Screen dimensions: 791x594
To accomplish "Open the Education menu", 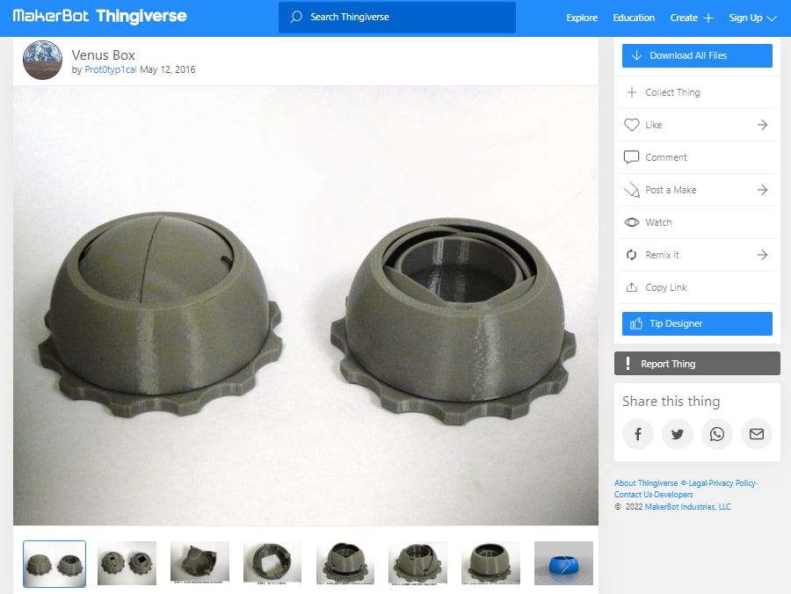I will pyautogui.click(x=634, y=17).
